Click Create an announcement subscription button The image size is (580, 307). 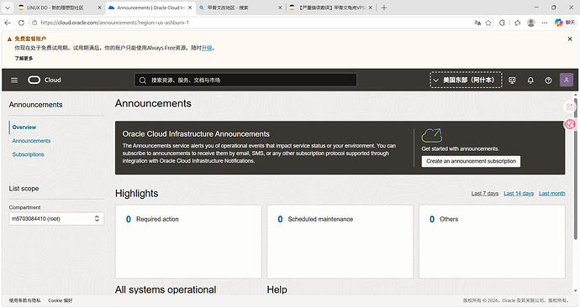pos(471,161)
